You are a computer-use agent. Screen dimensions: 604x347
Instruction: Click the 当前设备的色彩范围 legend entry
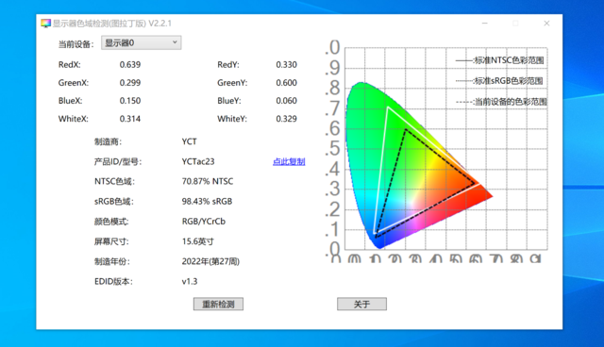pyautogui.click(x=501, y=102)
